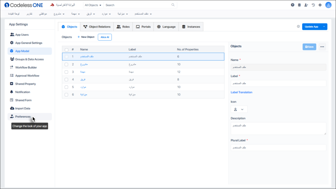The image size is (336, 189).
Task: Switch to the Objects tab
Action: point(69,27)
